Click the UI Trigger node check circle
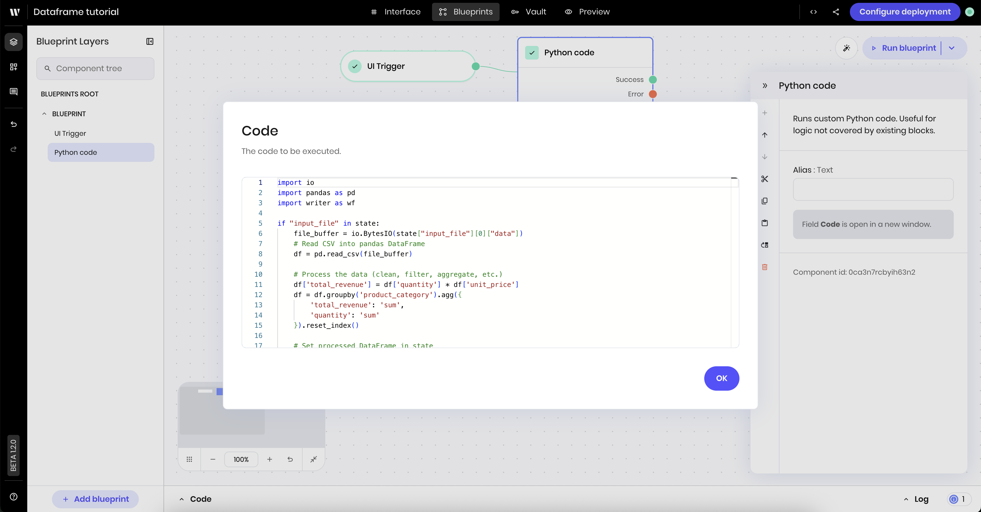 [x=355, y=66]
